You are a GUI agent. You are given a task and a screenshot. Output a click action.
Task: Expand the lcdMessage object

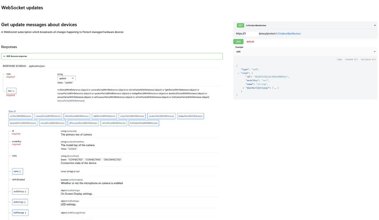pyautogui.click(x=20, y=212)
